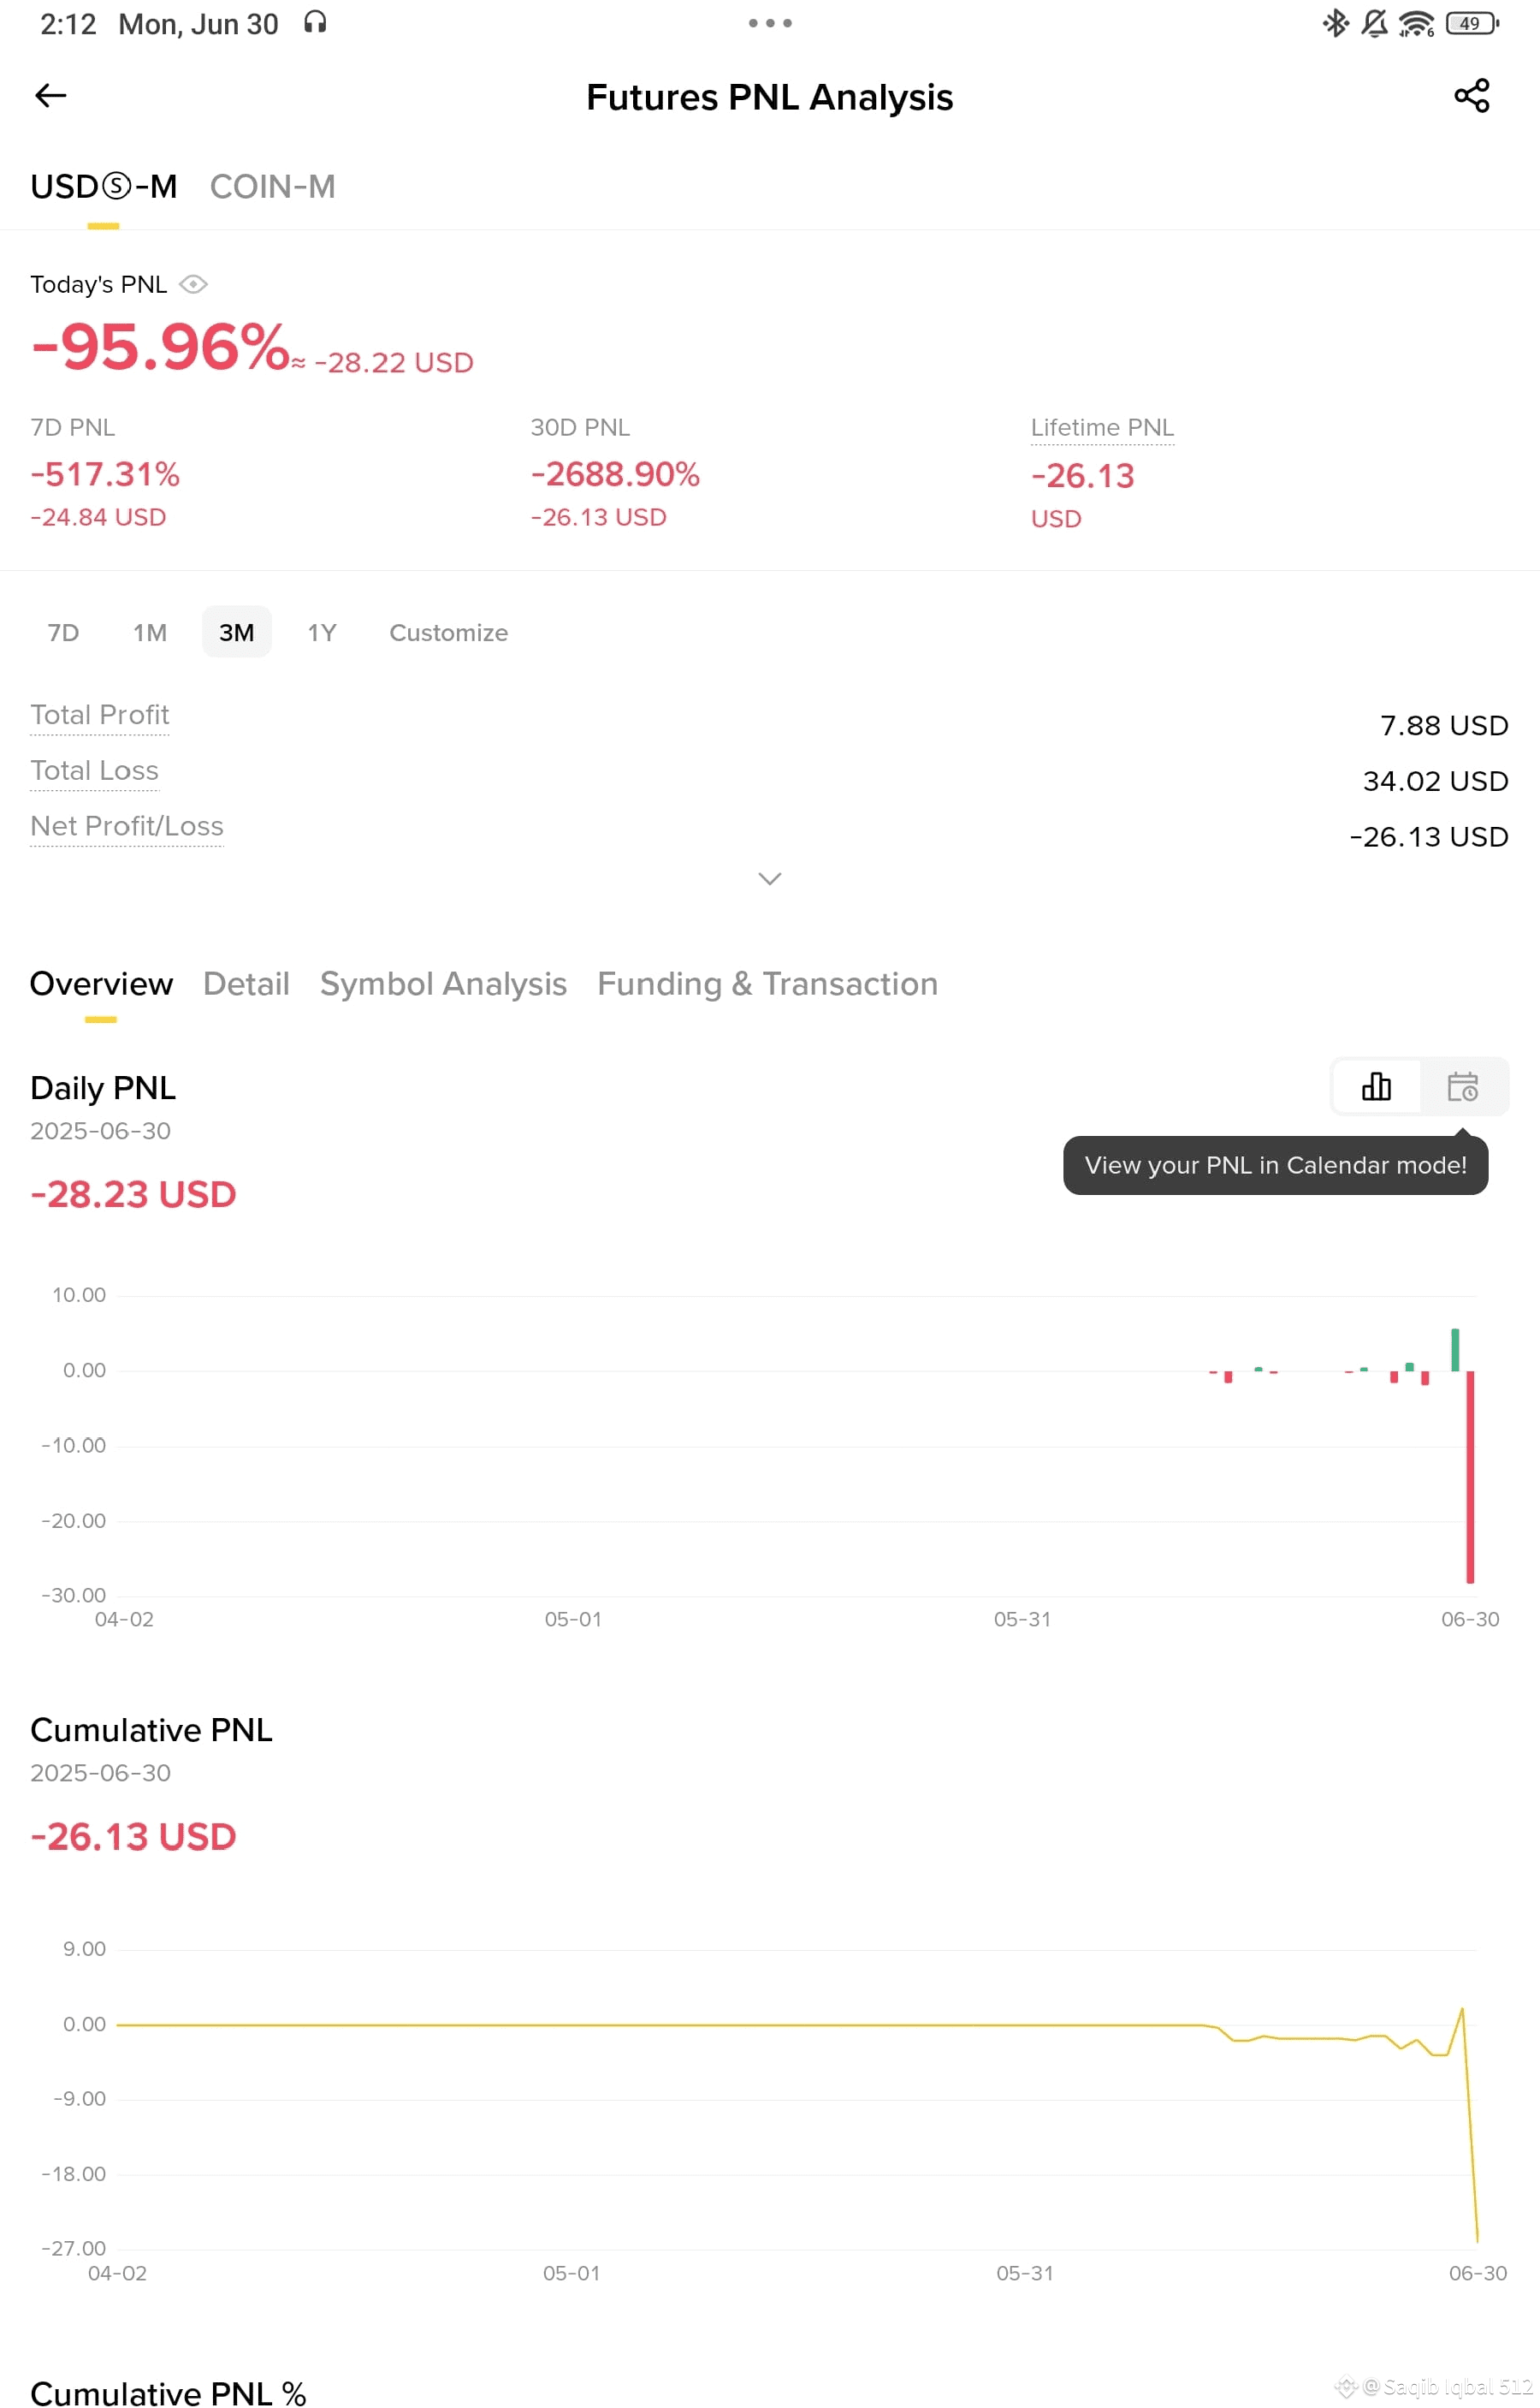Select the 1Y time range
Screen dimensions: 1540x2408
pyautogui.click(x=321, y=633)
